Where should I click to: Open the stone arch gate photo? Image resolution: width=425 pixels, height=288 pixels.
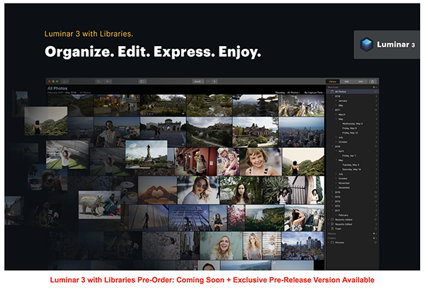163,132
